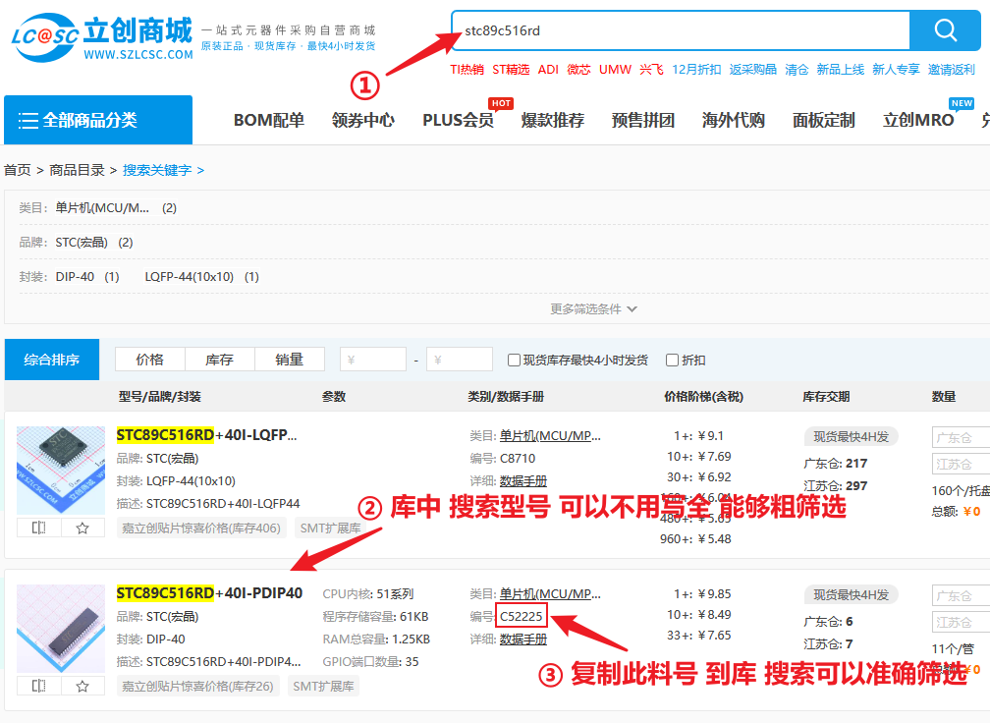Image resolution: width=990 pixels, height=723 pixels.
Task: Filter by package DIP-40
Action: click(x=75, y=277)
